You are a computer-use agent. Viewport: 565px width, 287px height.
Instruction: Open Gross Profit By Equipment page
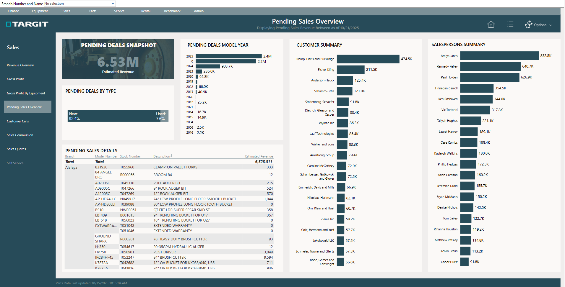(x=26, y=93)
